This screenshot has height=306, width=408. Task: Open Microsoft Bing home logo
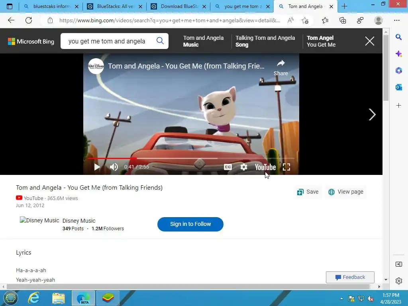(x=31, y=41)
